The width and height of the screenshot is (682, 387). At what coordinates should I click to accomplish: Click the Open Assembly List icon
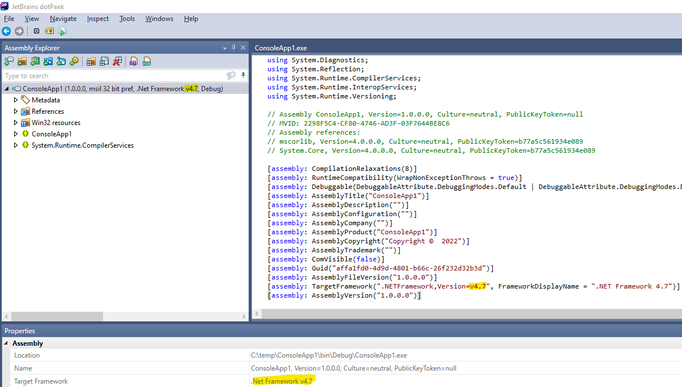pyautogui.click(x=91, y=61)
